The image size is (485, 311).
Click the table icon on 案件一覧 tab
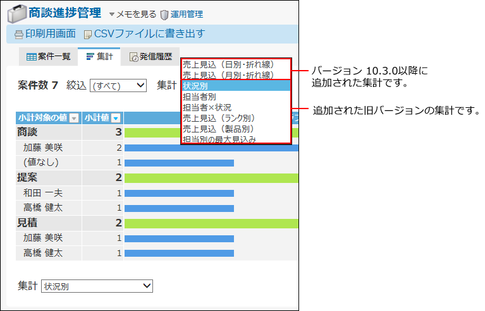(32, 57)
